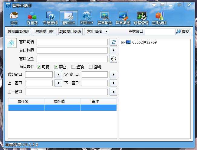Click the 窗口标题 input field
This screenshot has height=150, width=197.
point(72,50)
